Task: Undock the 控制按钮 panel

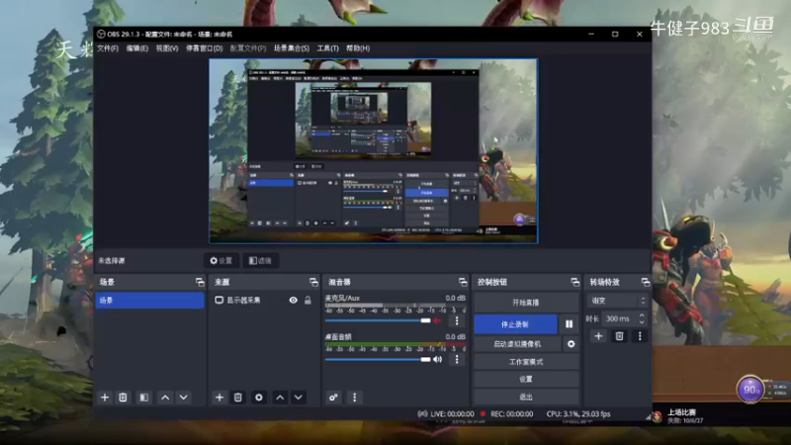Action: pos(574,282)
